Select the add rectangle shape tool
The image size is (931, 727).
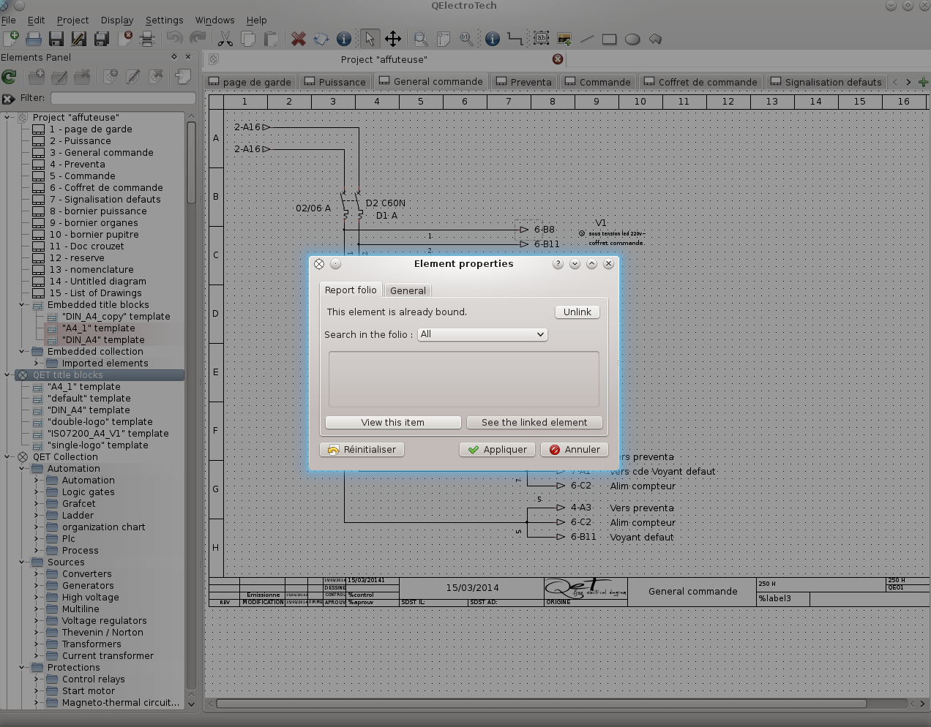click(x=609, y=39)
